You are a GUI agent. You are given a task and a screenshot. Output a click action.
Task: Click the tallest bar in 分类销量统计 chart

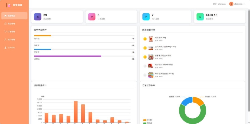(x=76, y=112)
